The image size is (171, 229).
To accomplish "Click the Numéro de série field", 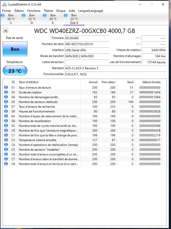I will pyautogui.click(x=87, y=44).
